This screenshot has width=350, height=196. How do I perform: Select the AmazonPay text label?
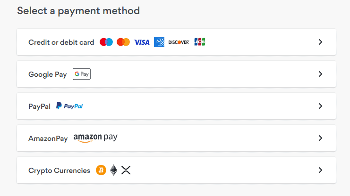(48, 139)
